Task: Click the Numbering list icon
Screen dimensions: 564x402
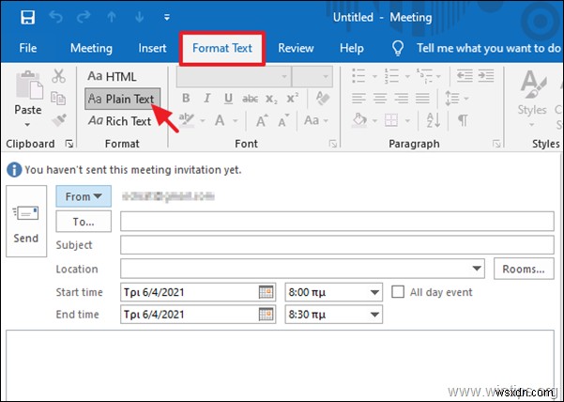Action: (391, 76)
